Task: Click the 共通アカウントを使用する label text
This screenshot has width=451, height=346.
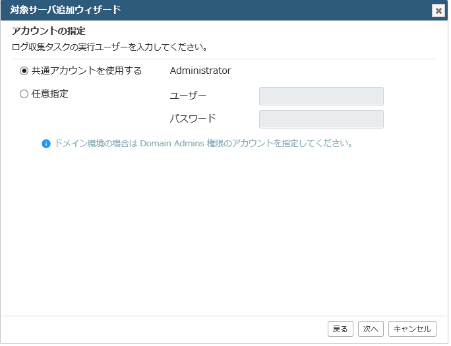Action: [x=87, y=71]
